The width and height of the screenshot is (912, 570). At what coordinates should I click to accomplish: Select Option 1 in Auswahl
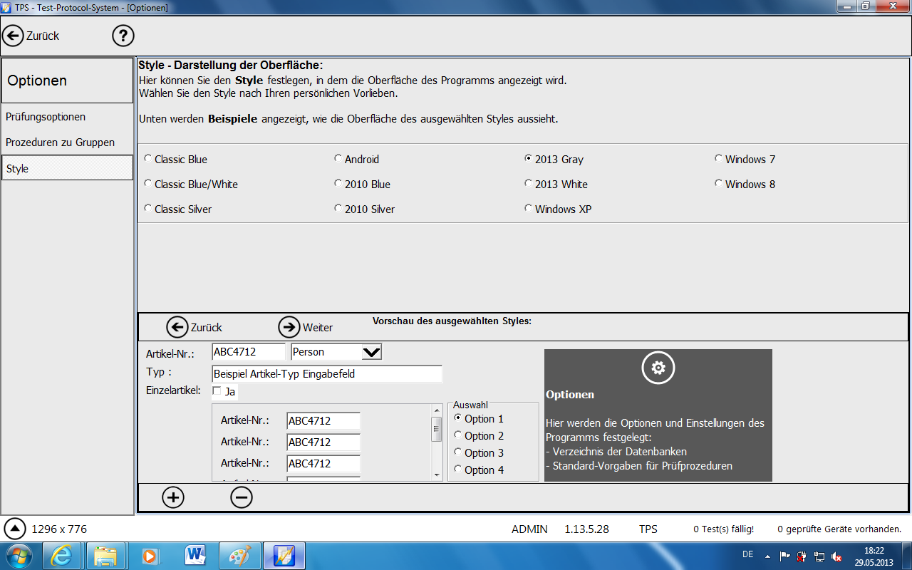coord(479,418)
